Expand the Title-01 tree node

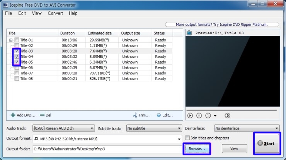tap(11, 40)
